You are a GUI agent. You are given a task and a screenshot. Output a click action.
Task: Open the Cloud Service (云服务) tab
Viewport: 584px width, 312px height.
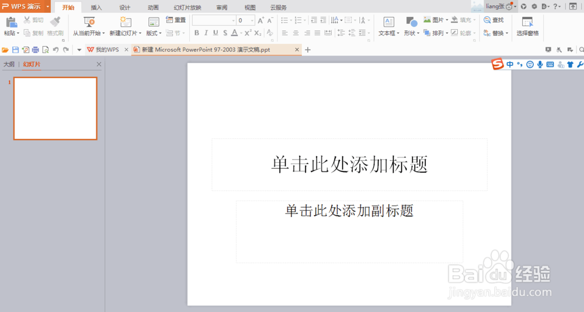(x=278, y=8)
